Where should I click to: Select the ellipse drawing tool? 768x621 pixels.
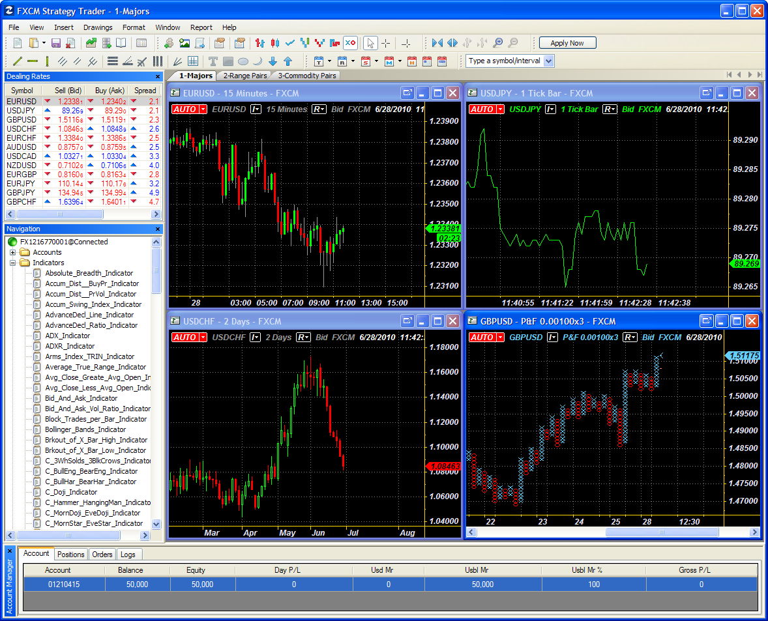coord(243,61)
